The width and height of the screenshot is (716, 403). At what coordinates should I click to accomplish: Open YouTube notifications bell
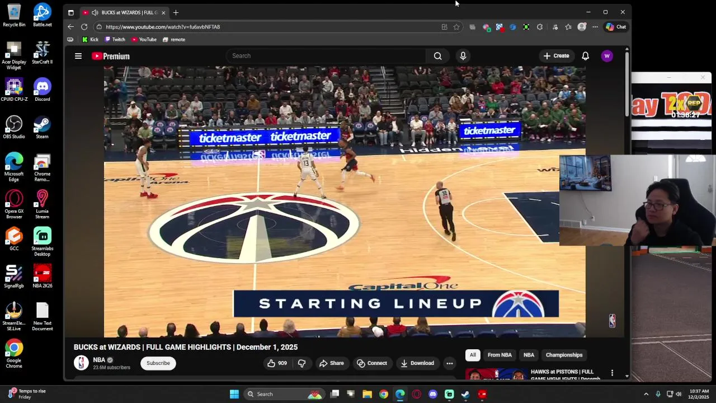585,56
